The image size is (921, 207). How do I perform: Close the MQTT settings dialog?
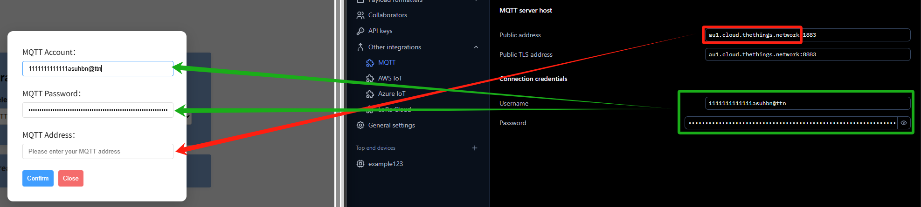click(71, 178)
